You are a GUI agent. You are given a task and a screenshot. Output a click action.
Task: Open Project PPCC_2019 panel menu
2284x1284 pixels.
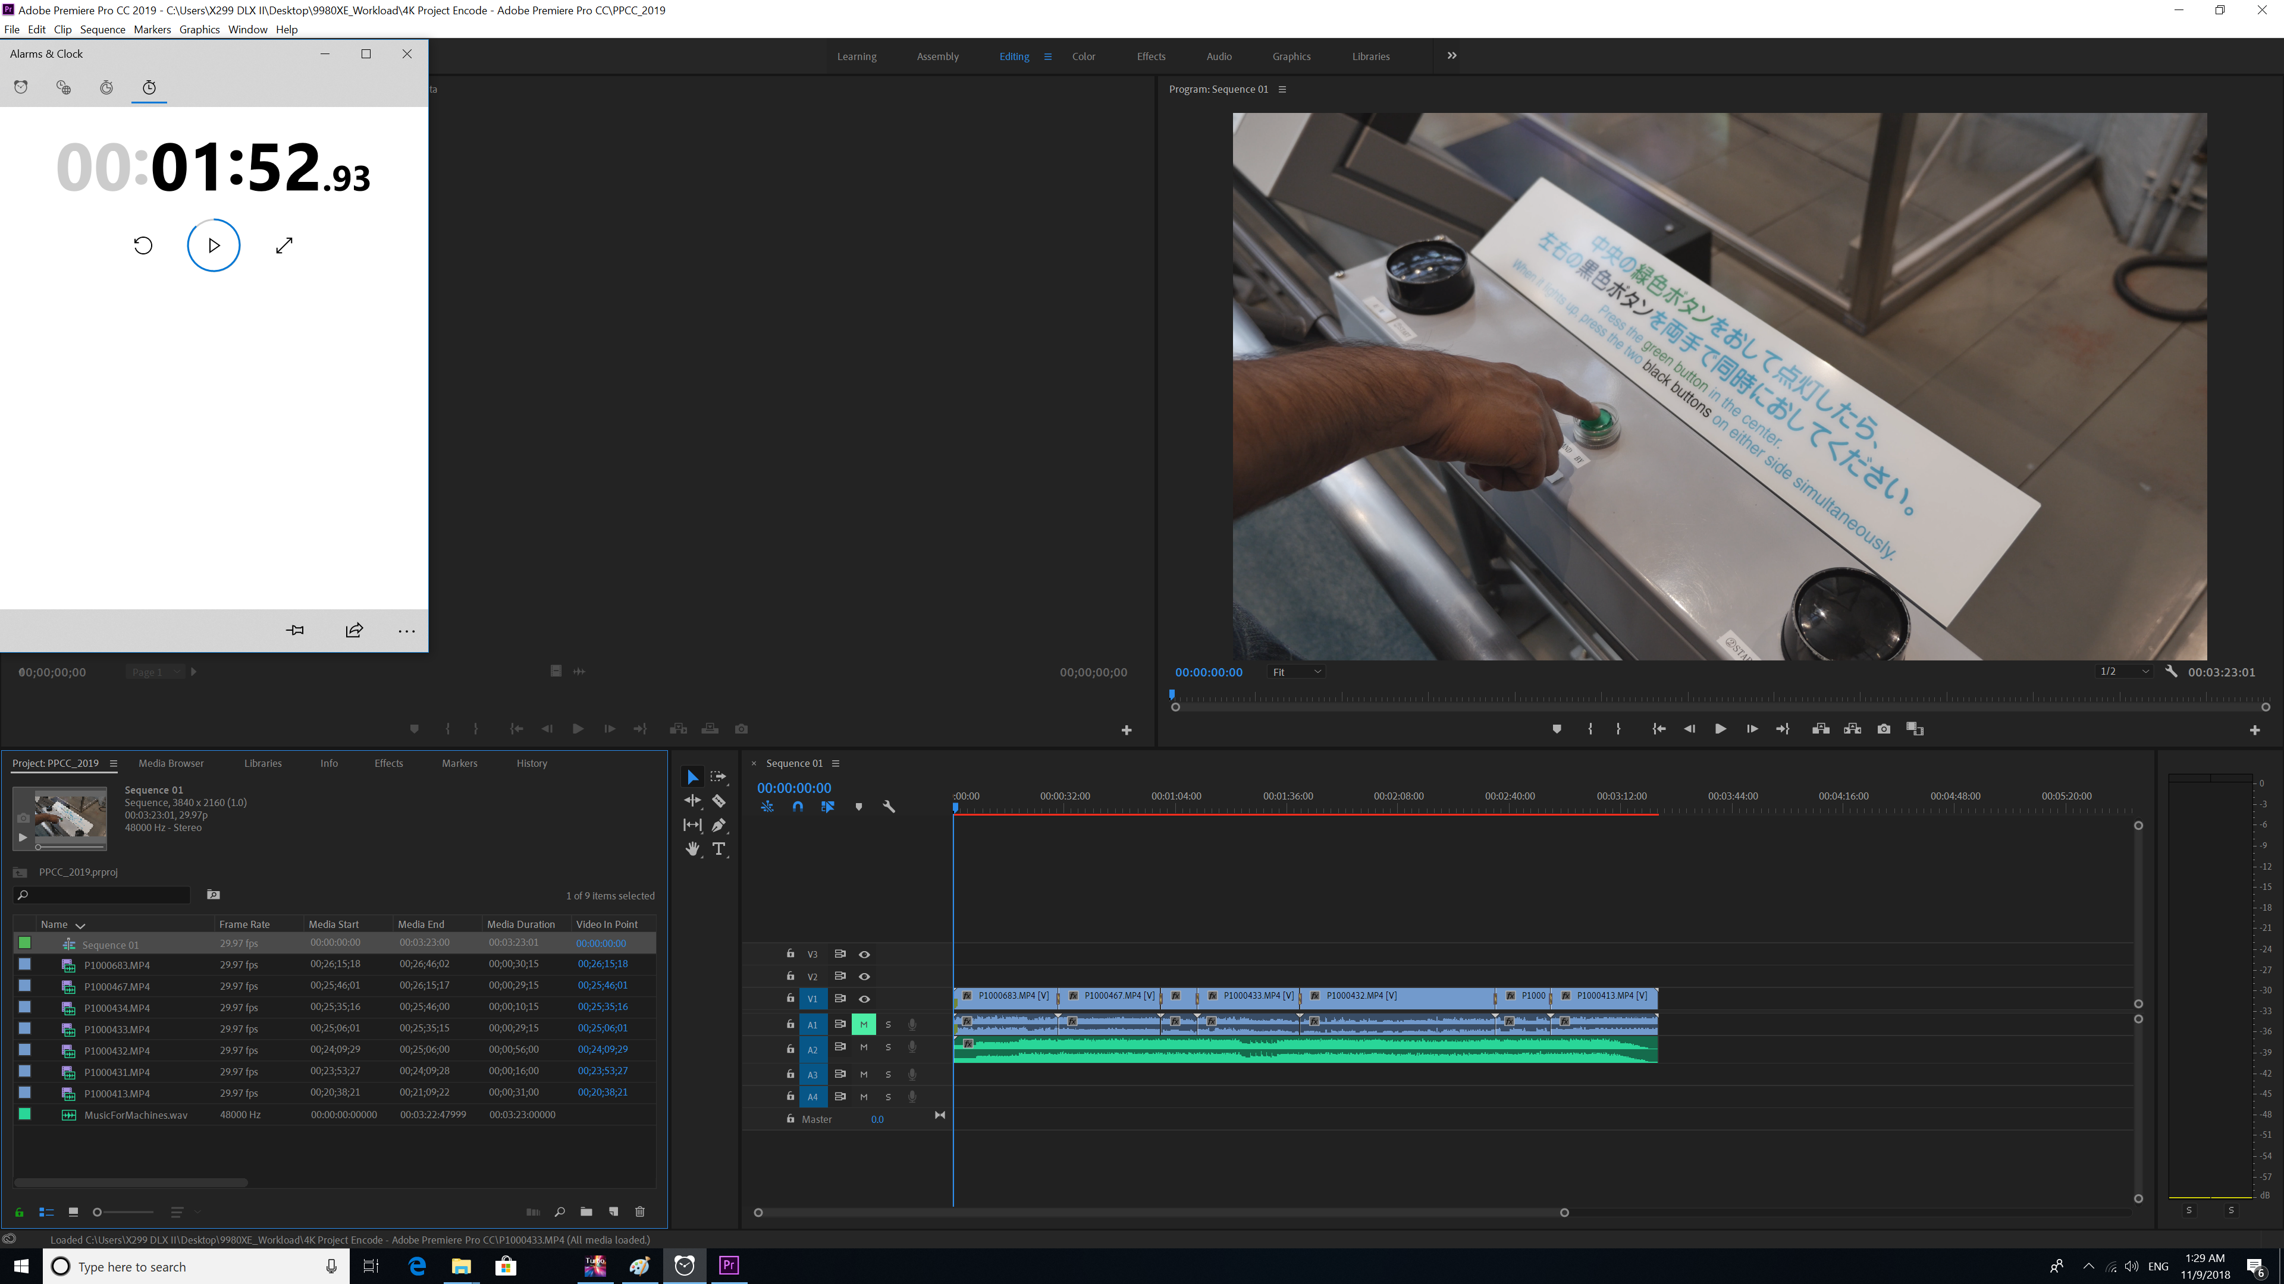point(112,763)
